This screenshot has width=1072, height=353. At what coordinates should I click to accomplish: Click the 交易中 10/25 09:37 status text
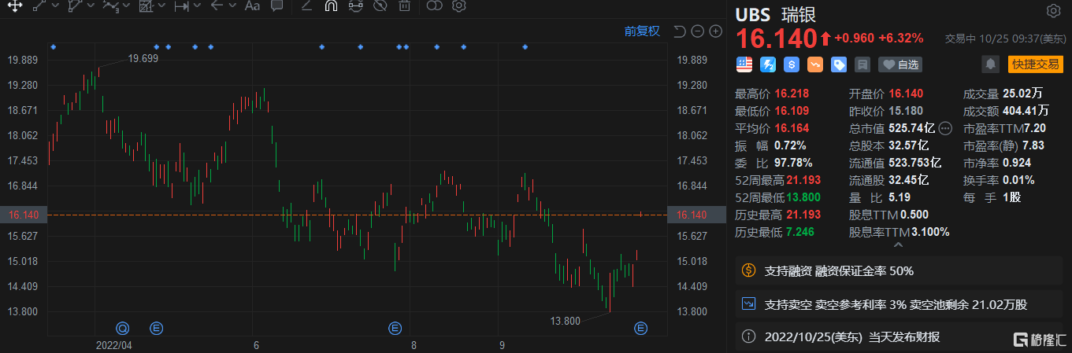[1004, 38]
